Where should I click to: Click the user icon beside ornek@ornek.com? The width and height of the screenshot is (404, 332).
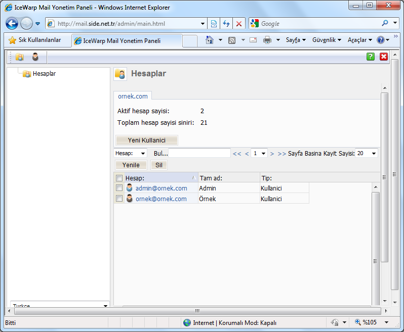129,198
